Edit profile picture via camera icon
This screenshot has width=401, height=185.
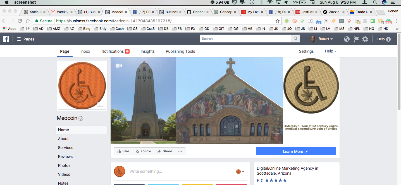[x=100, y=104]
